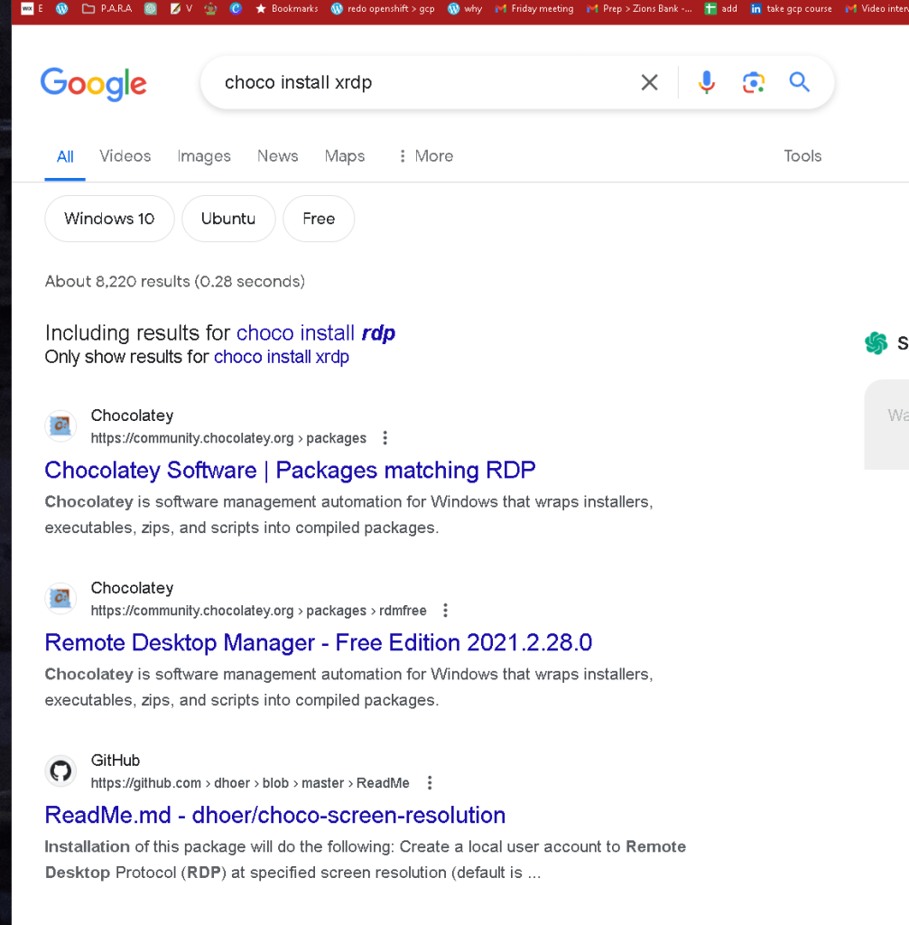Expand the More search categories menu
Viewport: 909px width, 925px height.
click(426, 155)
